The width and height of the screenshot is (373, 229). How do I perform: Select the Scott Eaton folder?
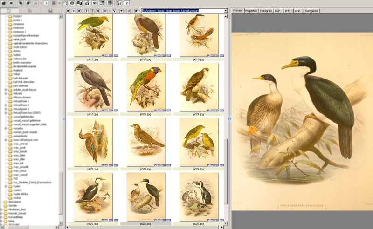[x=20, y=46]
